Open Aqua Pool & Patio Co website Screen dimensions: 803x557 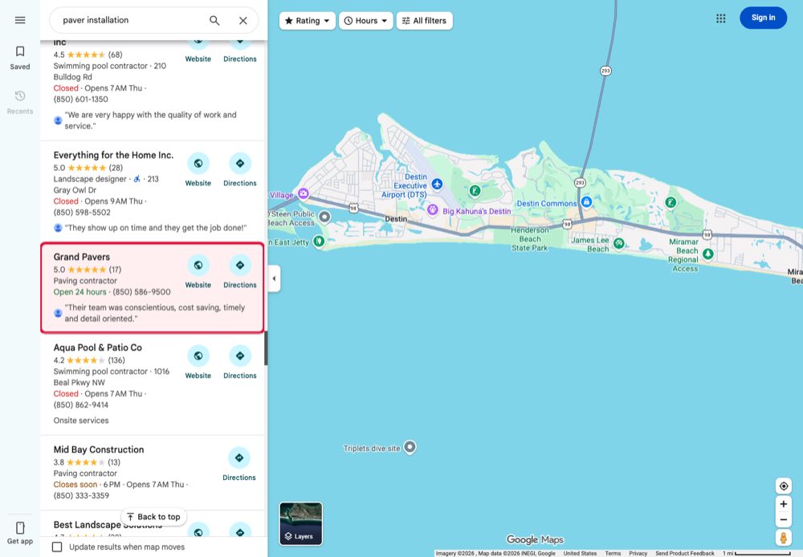198,362
